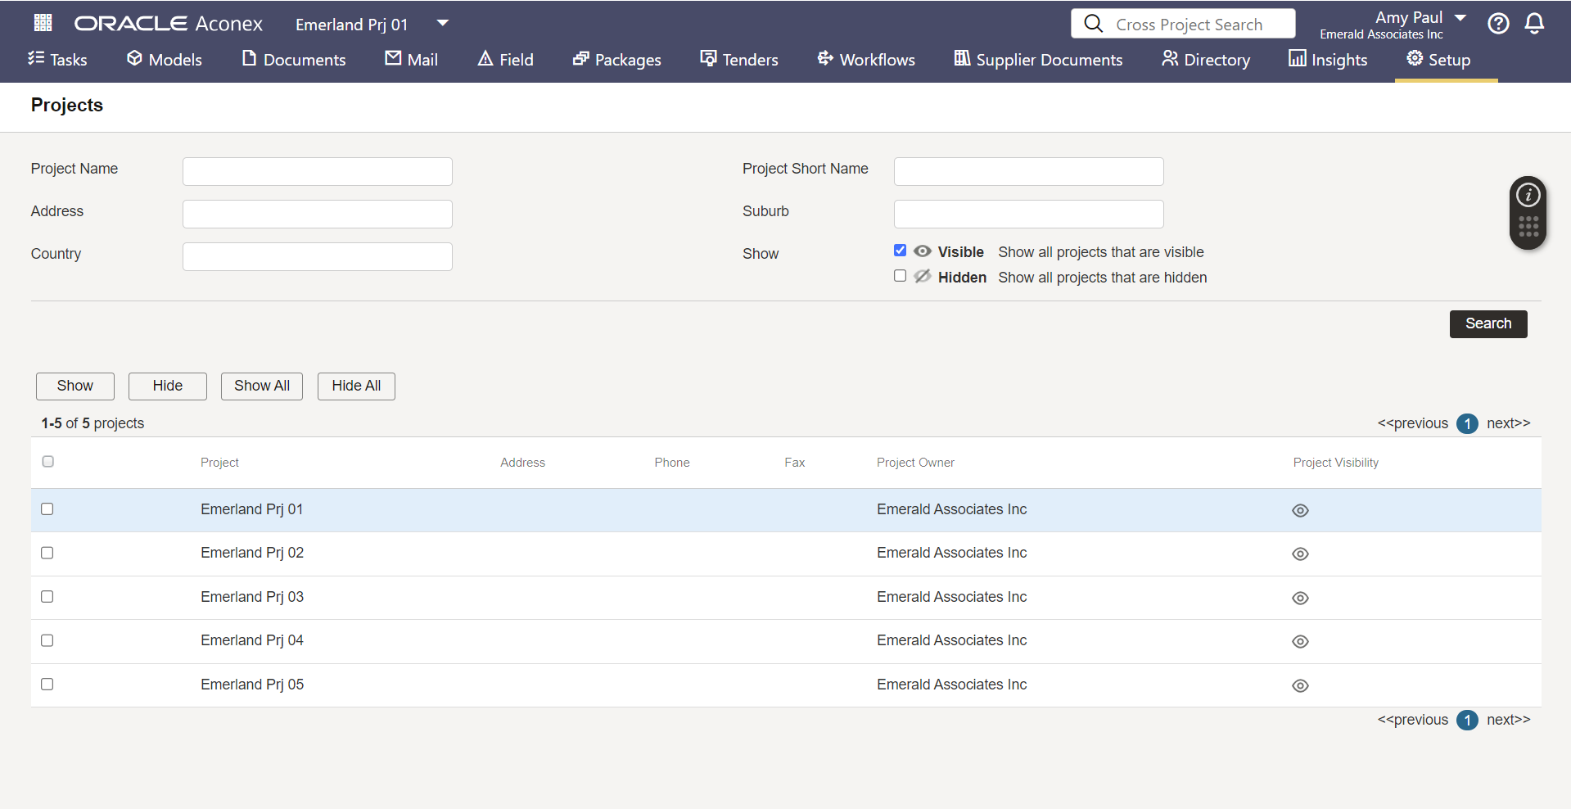
Task: Check the select-all header checkbox
Action: [48, 462]
